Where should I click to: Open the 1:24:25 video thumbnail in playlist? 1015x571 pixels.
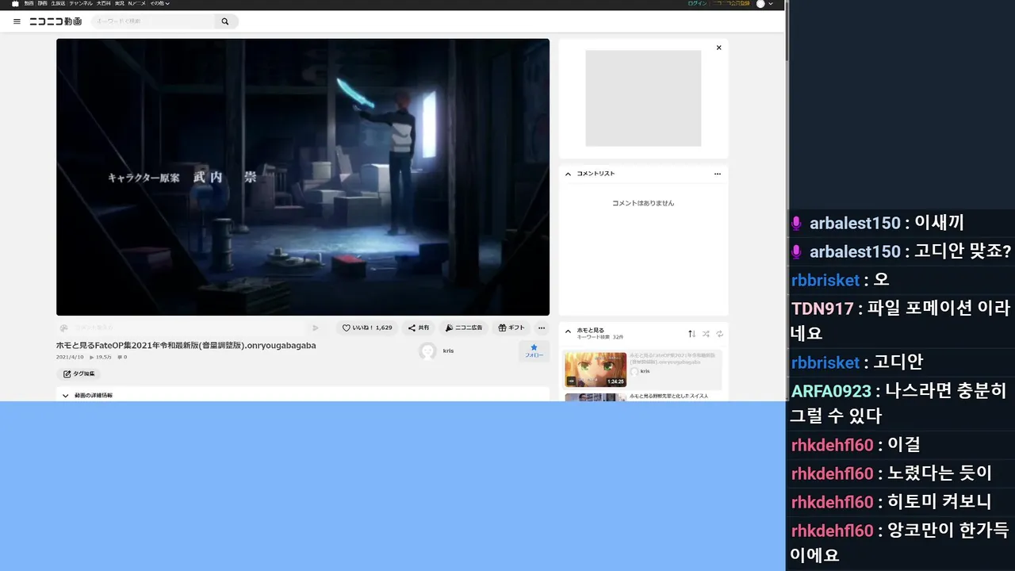596,370
